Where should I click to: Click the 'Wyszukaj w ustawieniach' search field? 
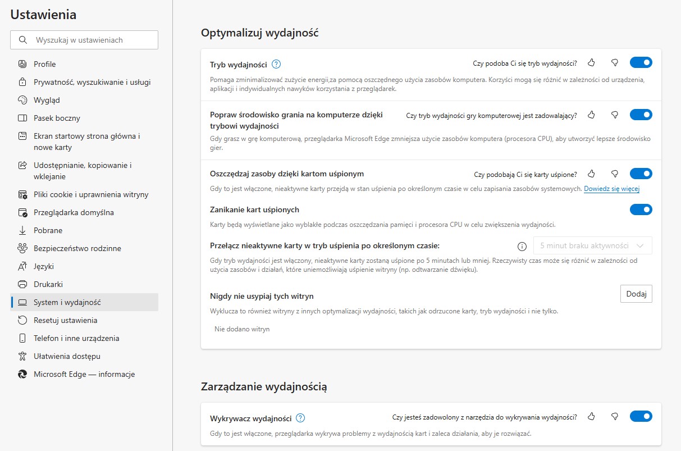pos(84,39)
